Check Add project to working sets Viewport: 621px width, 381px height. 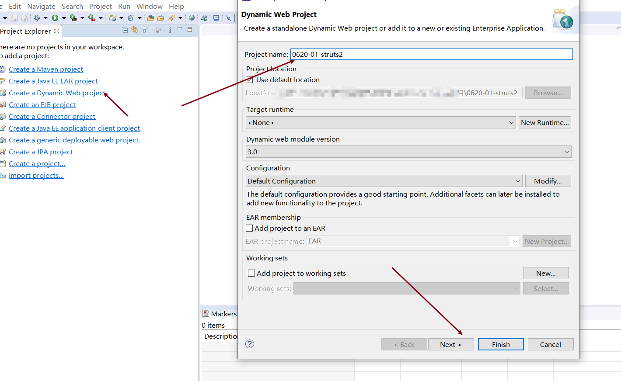[251, 273]
